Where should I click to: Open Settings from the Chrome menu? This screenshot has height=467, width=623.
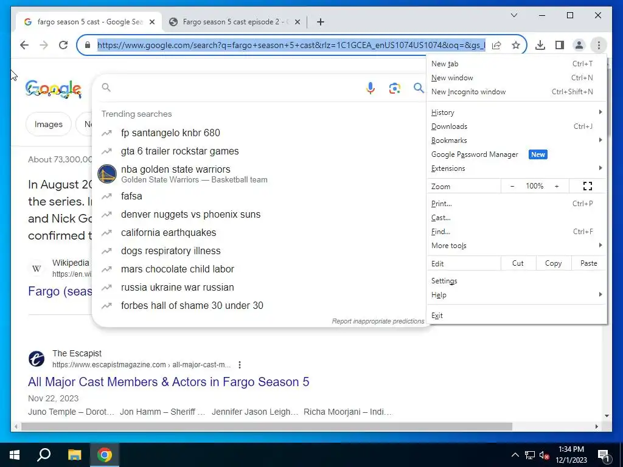[517, 281]
